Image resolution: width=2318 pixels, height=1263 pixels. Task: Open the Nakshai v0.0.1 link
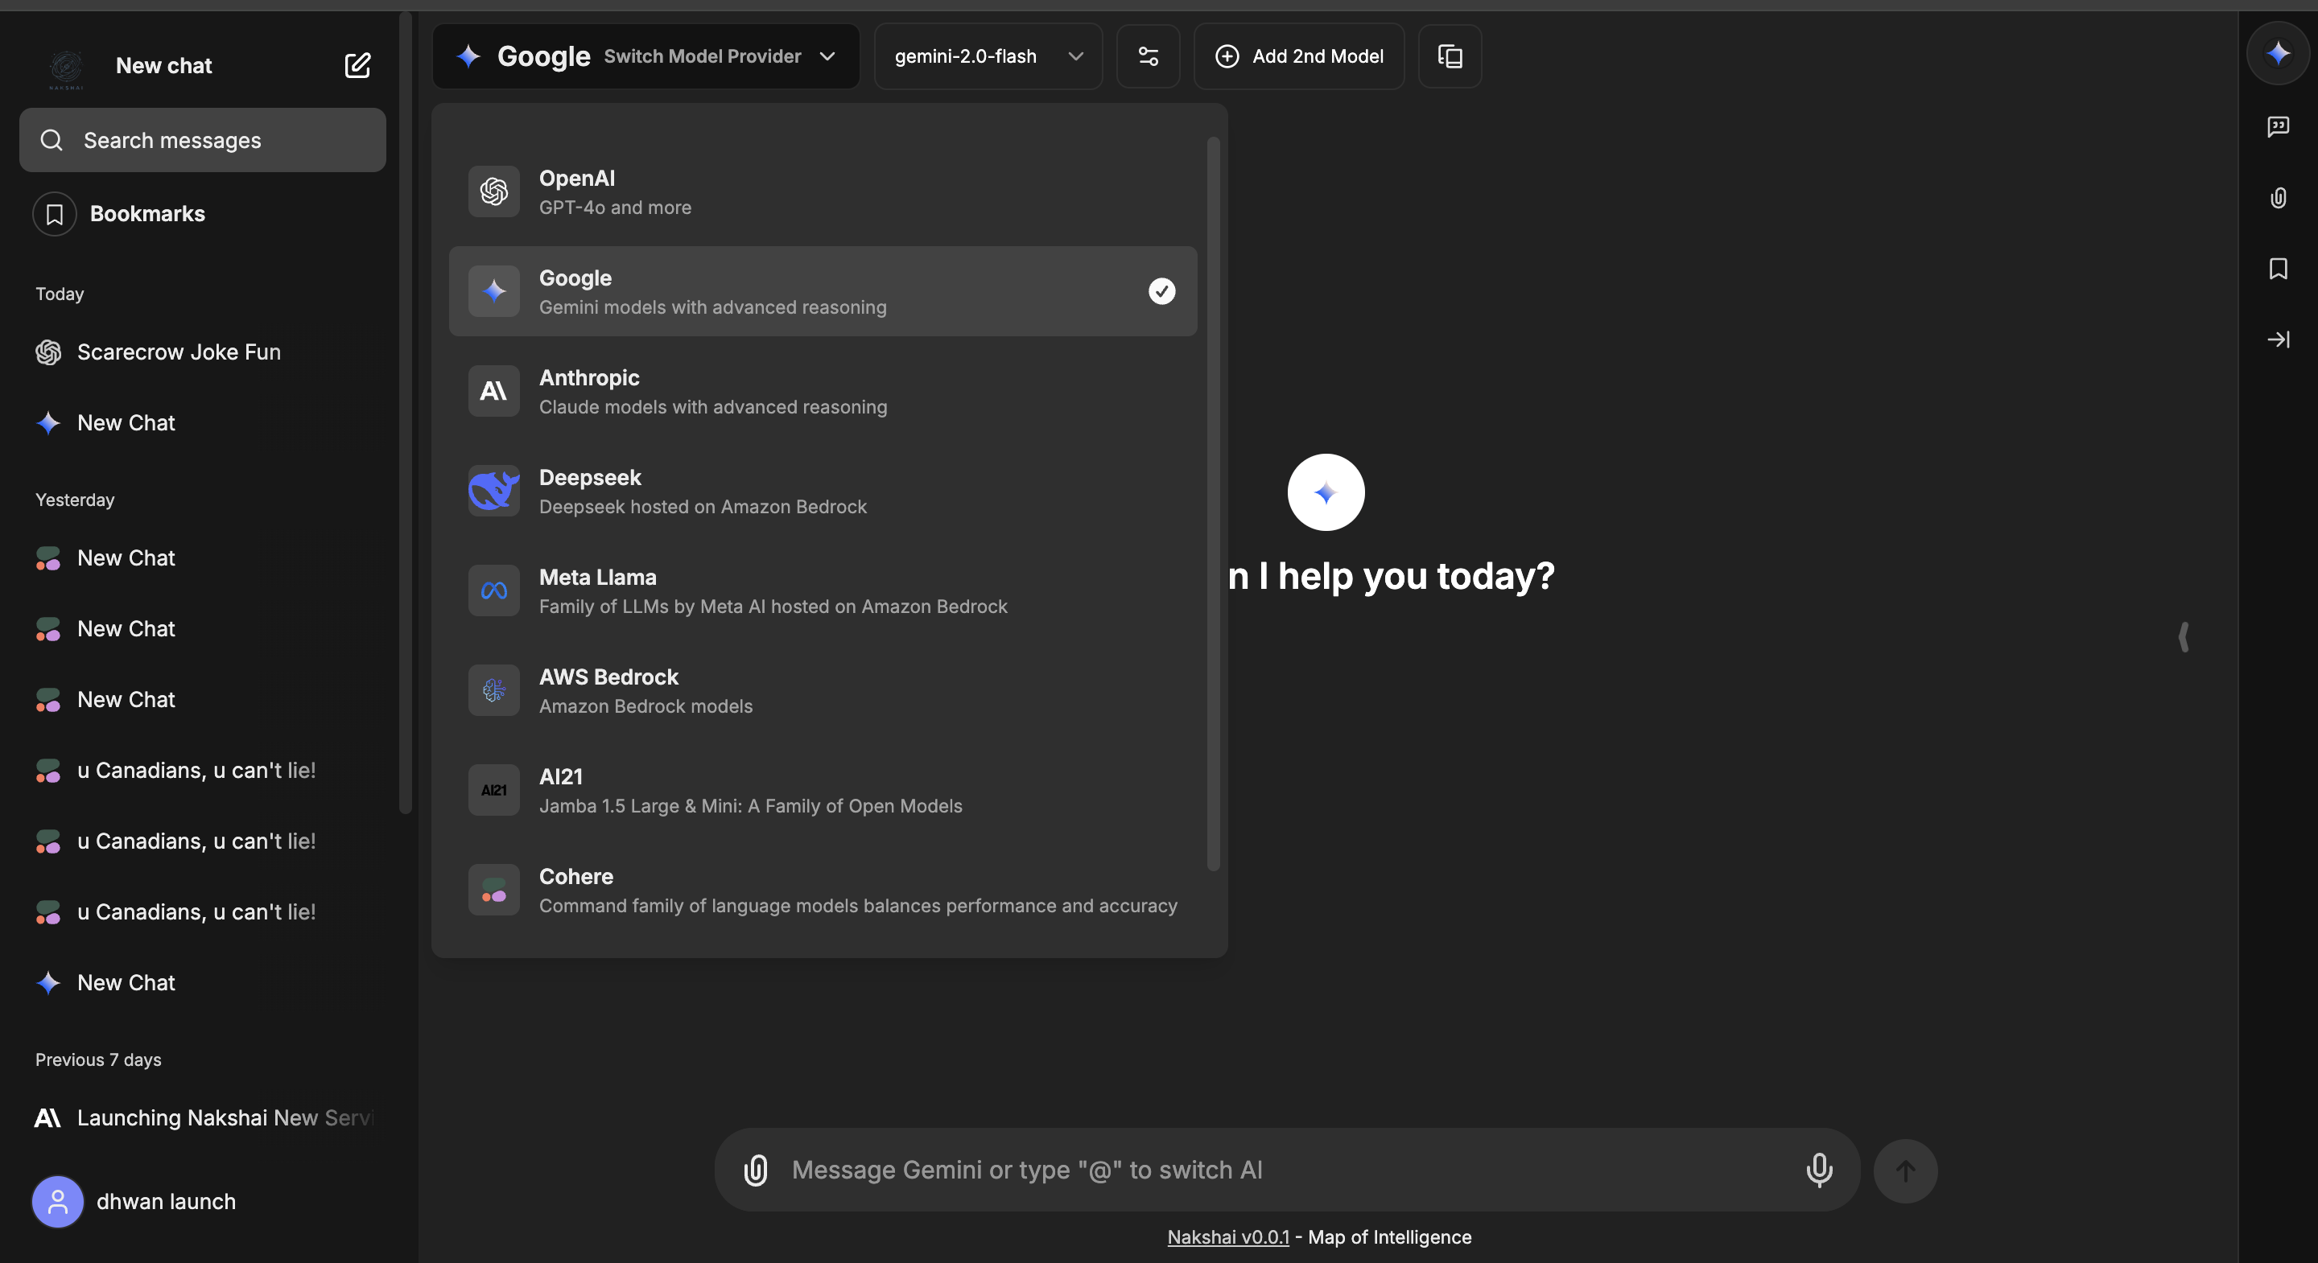click(1227, 1237)
